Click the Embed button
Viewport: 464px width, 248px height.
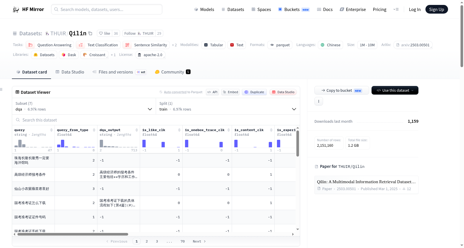click(230, 92)
